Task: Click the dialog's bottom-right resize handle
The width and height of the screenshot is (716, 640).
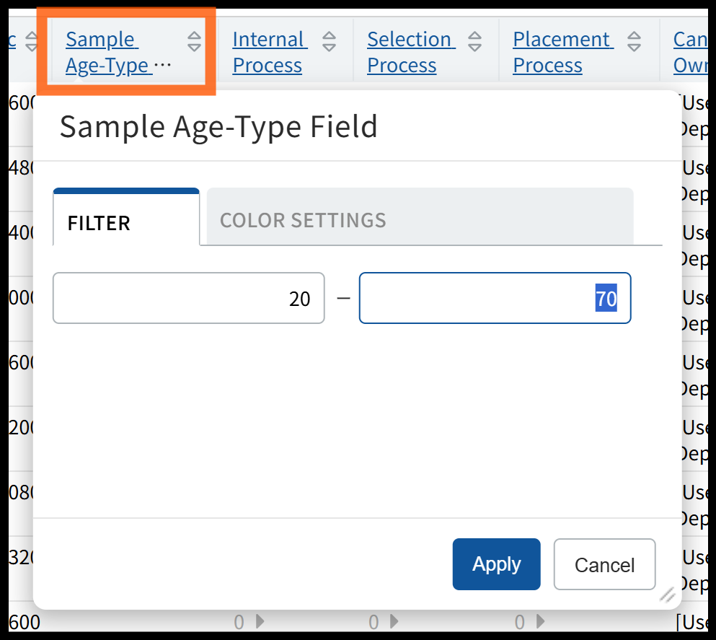Action: pos(668,595)
